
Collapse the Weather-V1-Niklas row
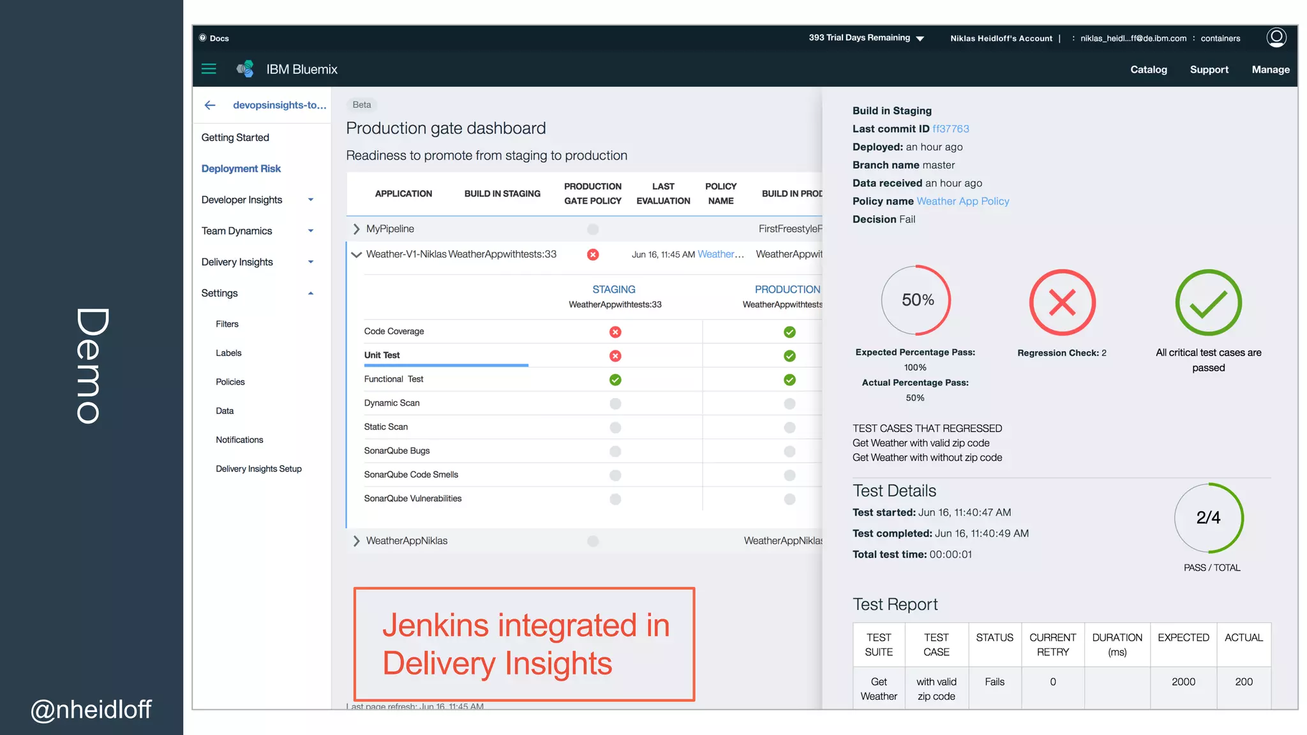tap(356, 255)
